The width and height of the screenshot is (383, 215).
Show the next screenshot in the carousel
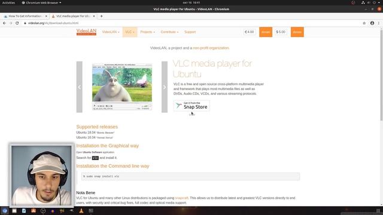coord(165,87)
